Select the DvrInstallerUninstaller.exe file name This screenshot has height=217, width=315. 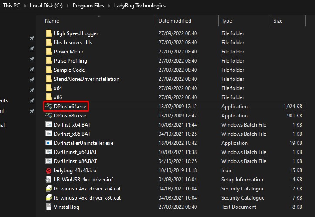point(84,143)
